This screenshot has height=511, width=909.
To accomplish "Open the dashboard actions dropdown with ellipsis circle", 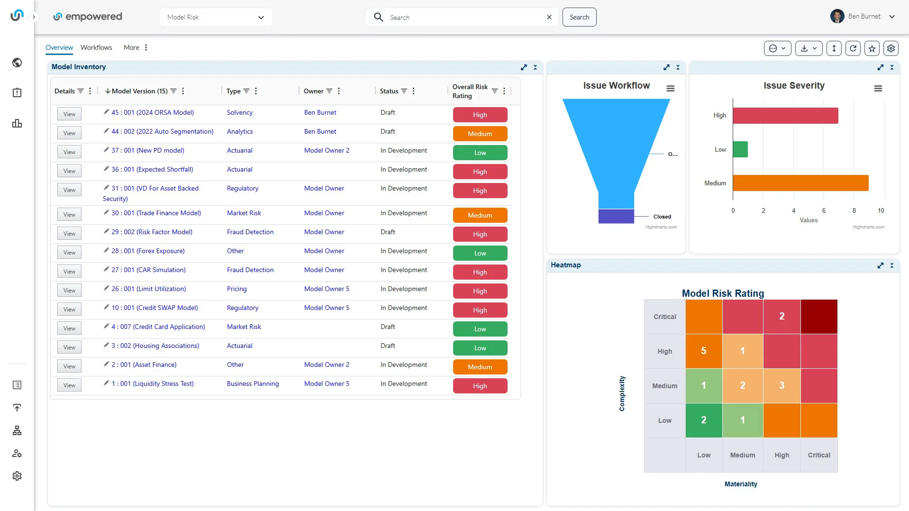I will click(777, 48).
